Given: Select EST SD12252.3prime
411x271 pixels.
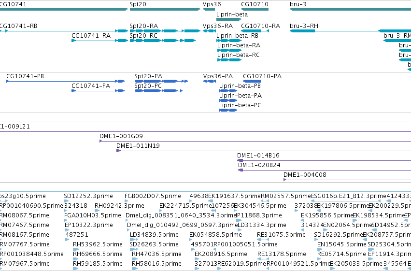Looking at the screenshot, I should click(88, 196).
